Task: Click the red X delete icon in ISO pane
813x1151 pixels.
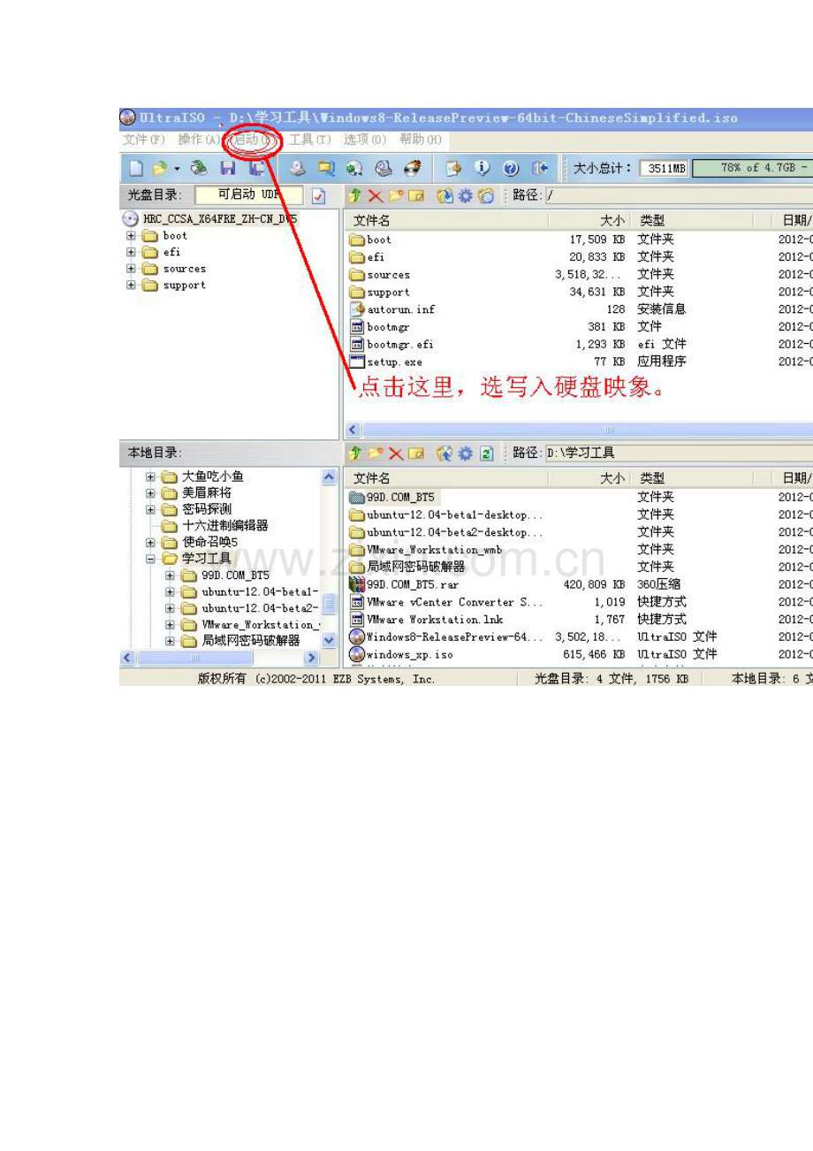Action: coord(376,196)
